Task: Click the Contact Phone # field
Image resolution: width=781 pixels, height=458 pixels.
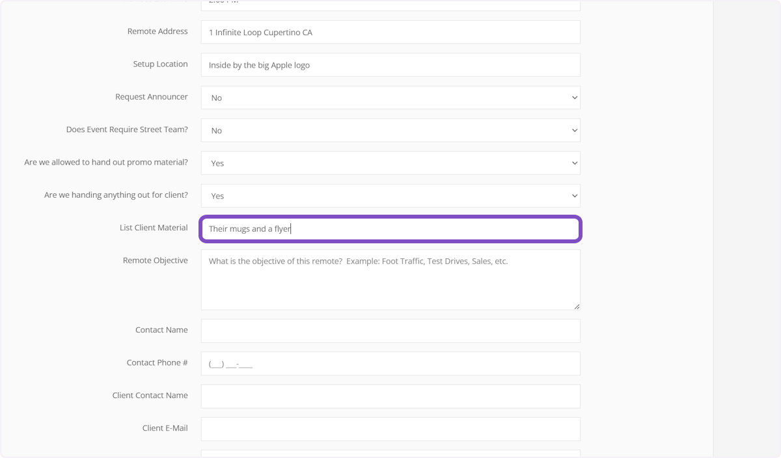Action: pyautogui.click(x=390, y=364)
